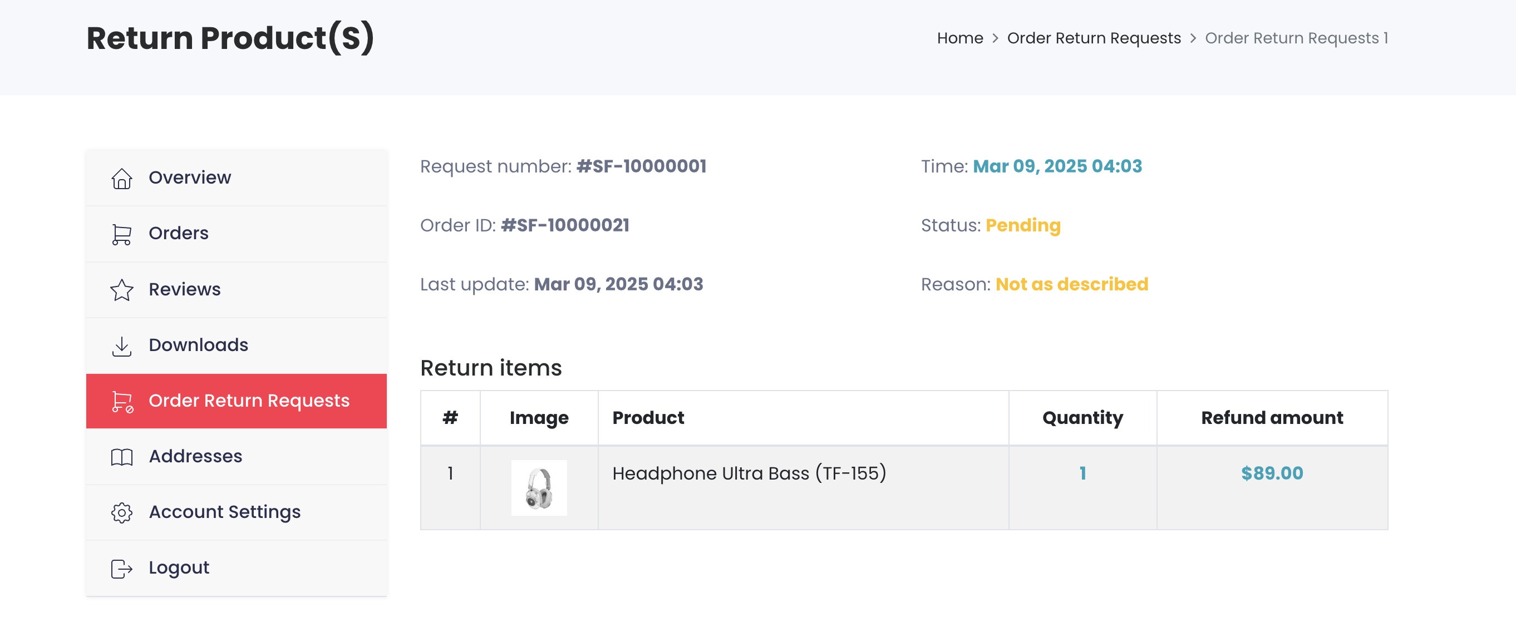Click the Overview house icon
This screenshot has width=1516, height=622.
(122, 178)
